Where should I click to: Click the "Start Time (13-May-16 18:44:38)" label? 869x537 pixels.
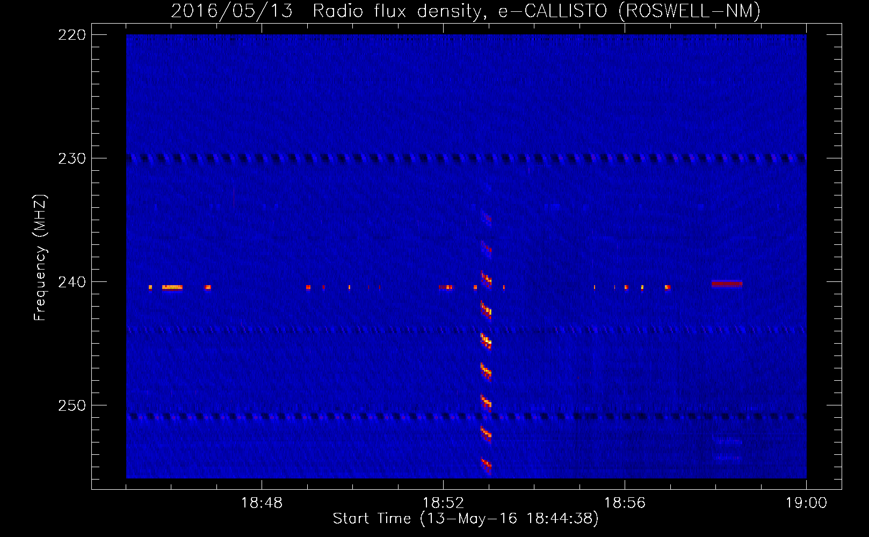click(466, 519)
